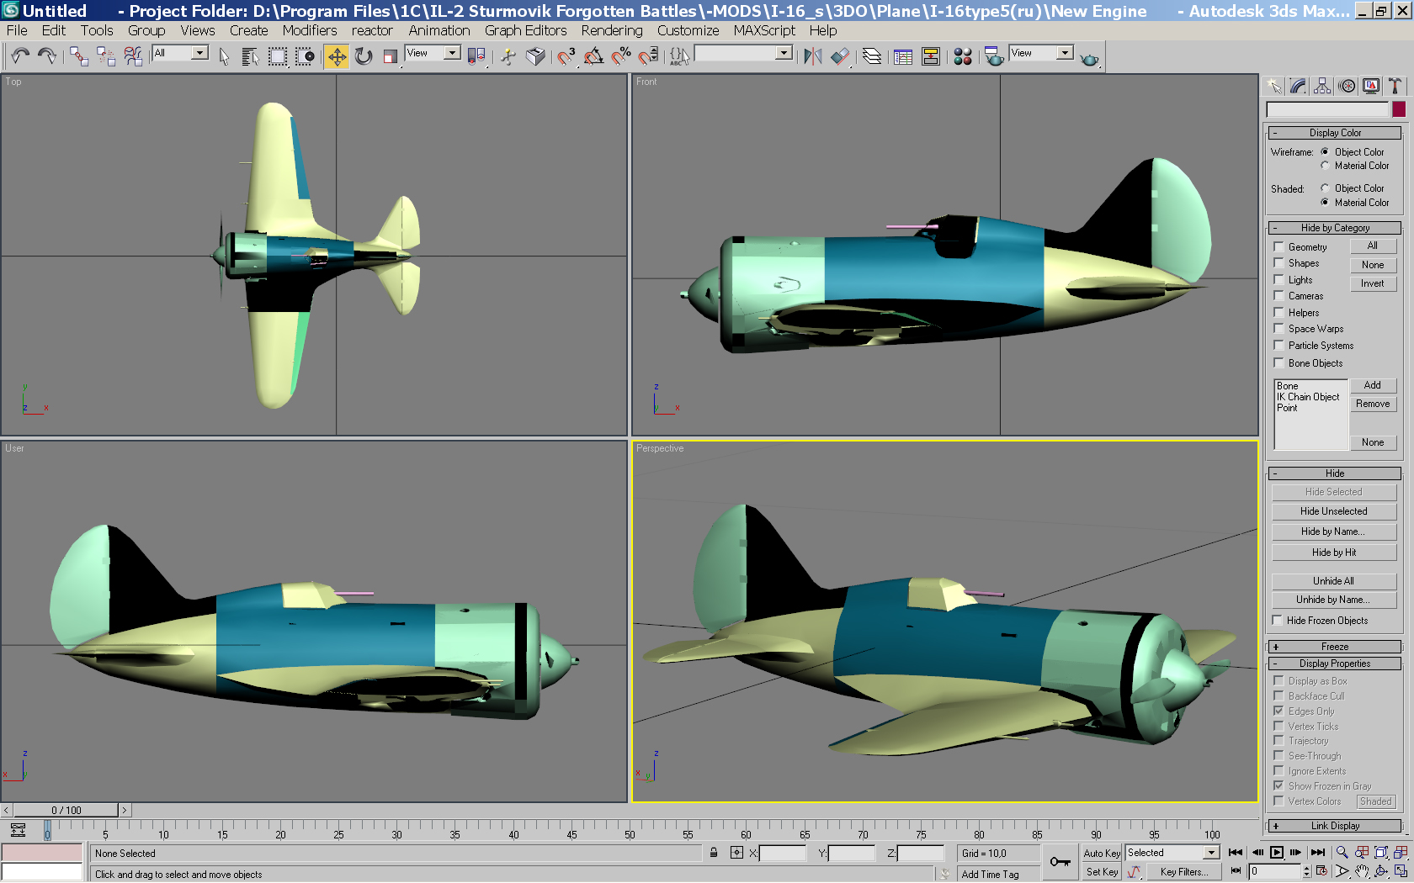Expand the Link Display rollout

click(1334, 826)
